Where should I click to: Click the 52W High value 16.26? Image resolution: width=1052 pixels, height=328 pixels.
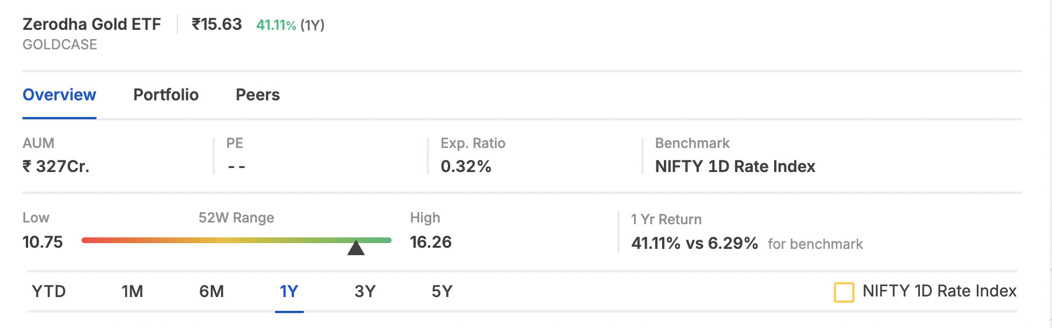coord(431,242)
